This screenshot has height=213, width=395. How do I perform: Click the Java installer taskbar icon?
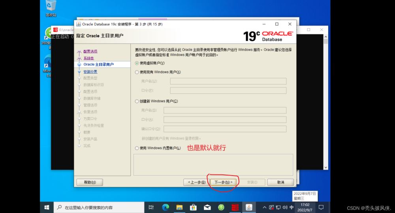pyautogui.click(x=249, y=207)
